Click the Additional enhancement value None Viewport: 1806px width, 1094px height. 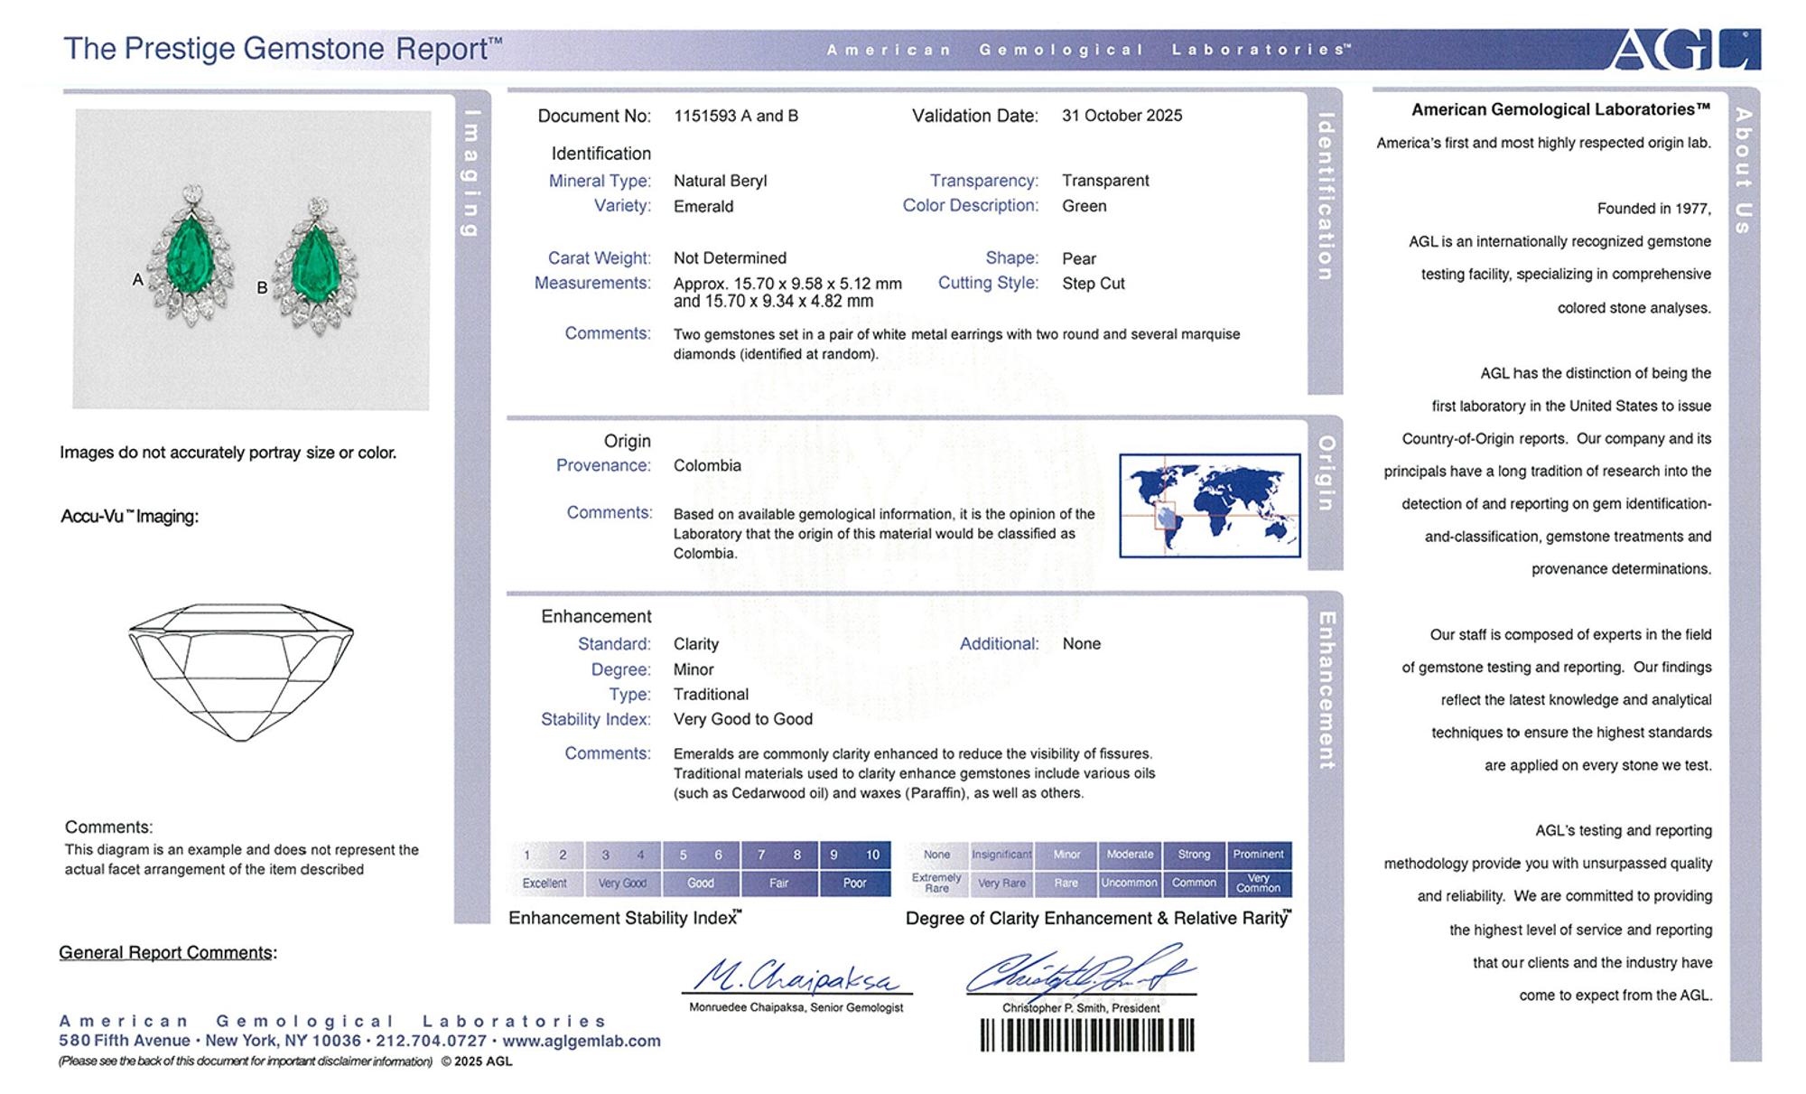coord(1082,644)
